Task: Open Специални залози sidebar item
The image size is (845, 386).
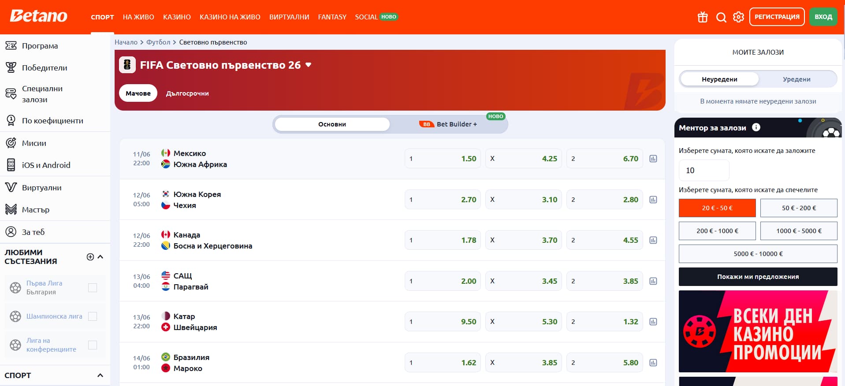Action: tap(55, 94)
